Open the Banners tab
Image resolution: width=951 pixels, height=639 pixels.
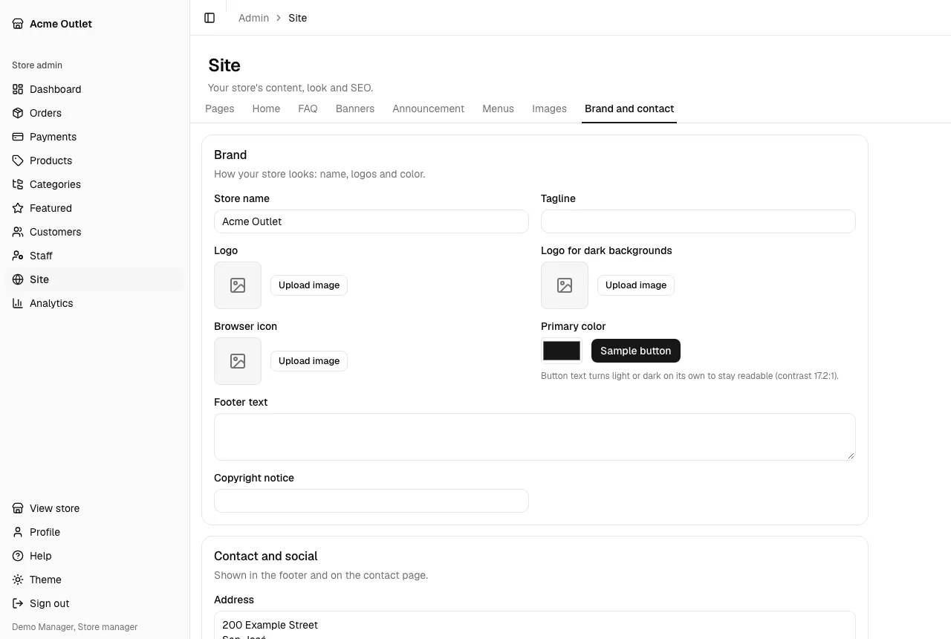pos(355,108)
